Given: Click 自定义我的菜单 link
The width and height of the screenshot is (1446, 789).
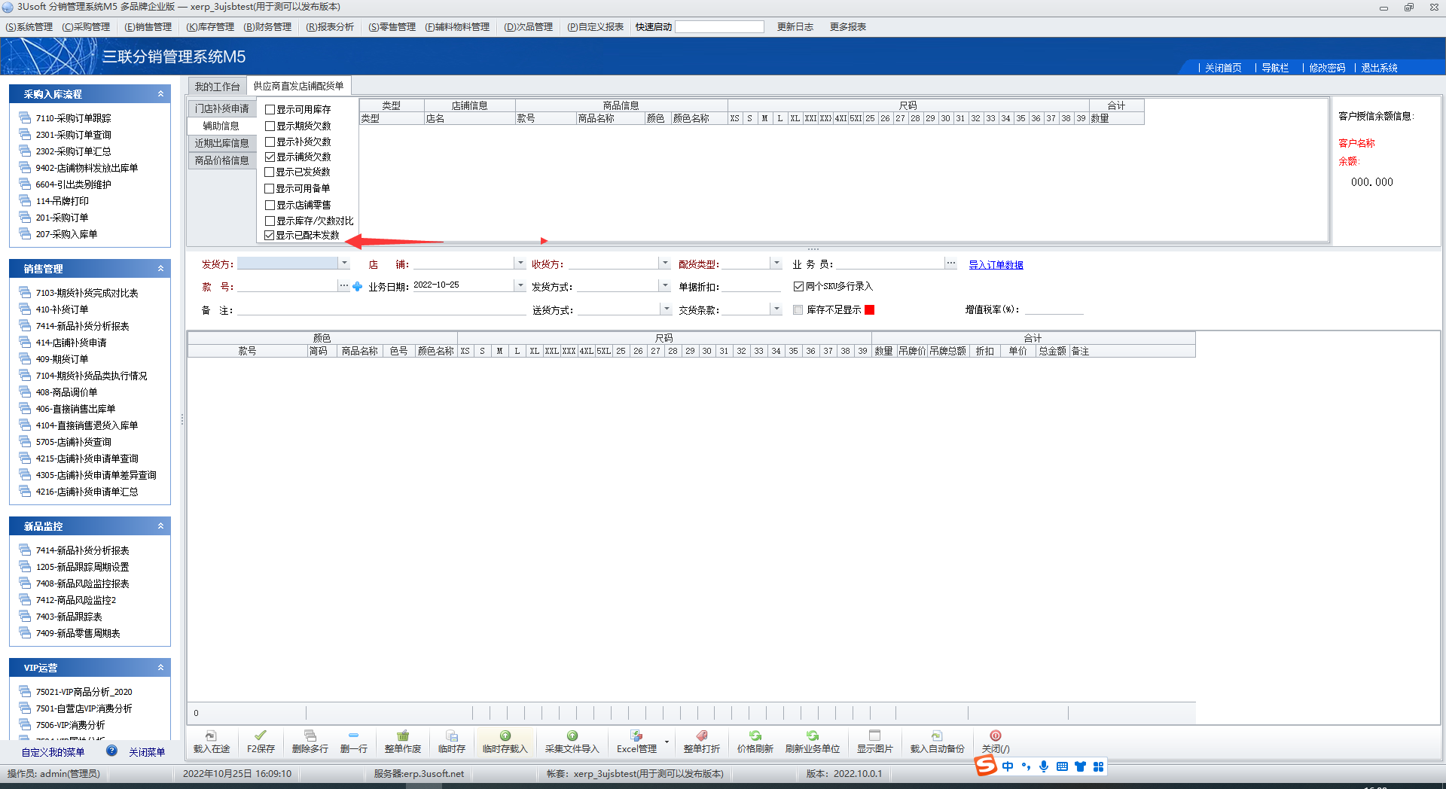Looking at the screenshot, I should (x=53, y=752).
